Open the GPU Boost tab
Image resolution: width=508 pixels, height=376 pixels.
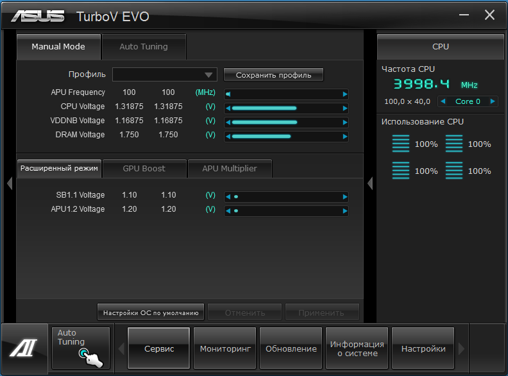click(x=144, y=169)
